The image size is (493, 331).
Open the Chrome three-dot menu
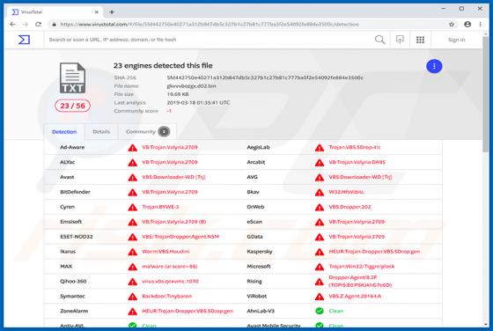pos(480,24)
